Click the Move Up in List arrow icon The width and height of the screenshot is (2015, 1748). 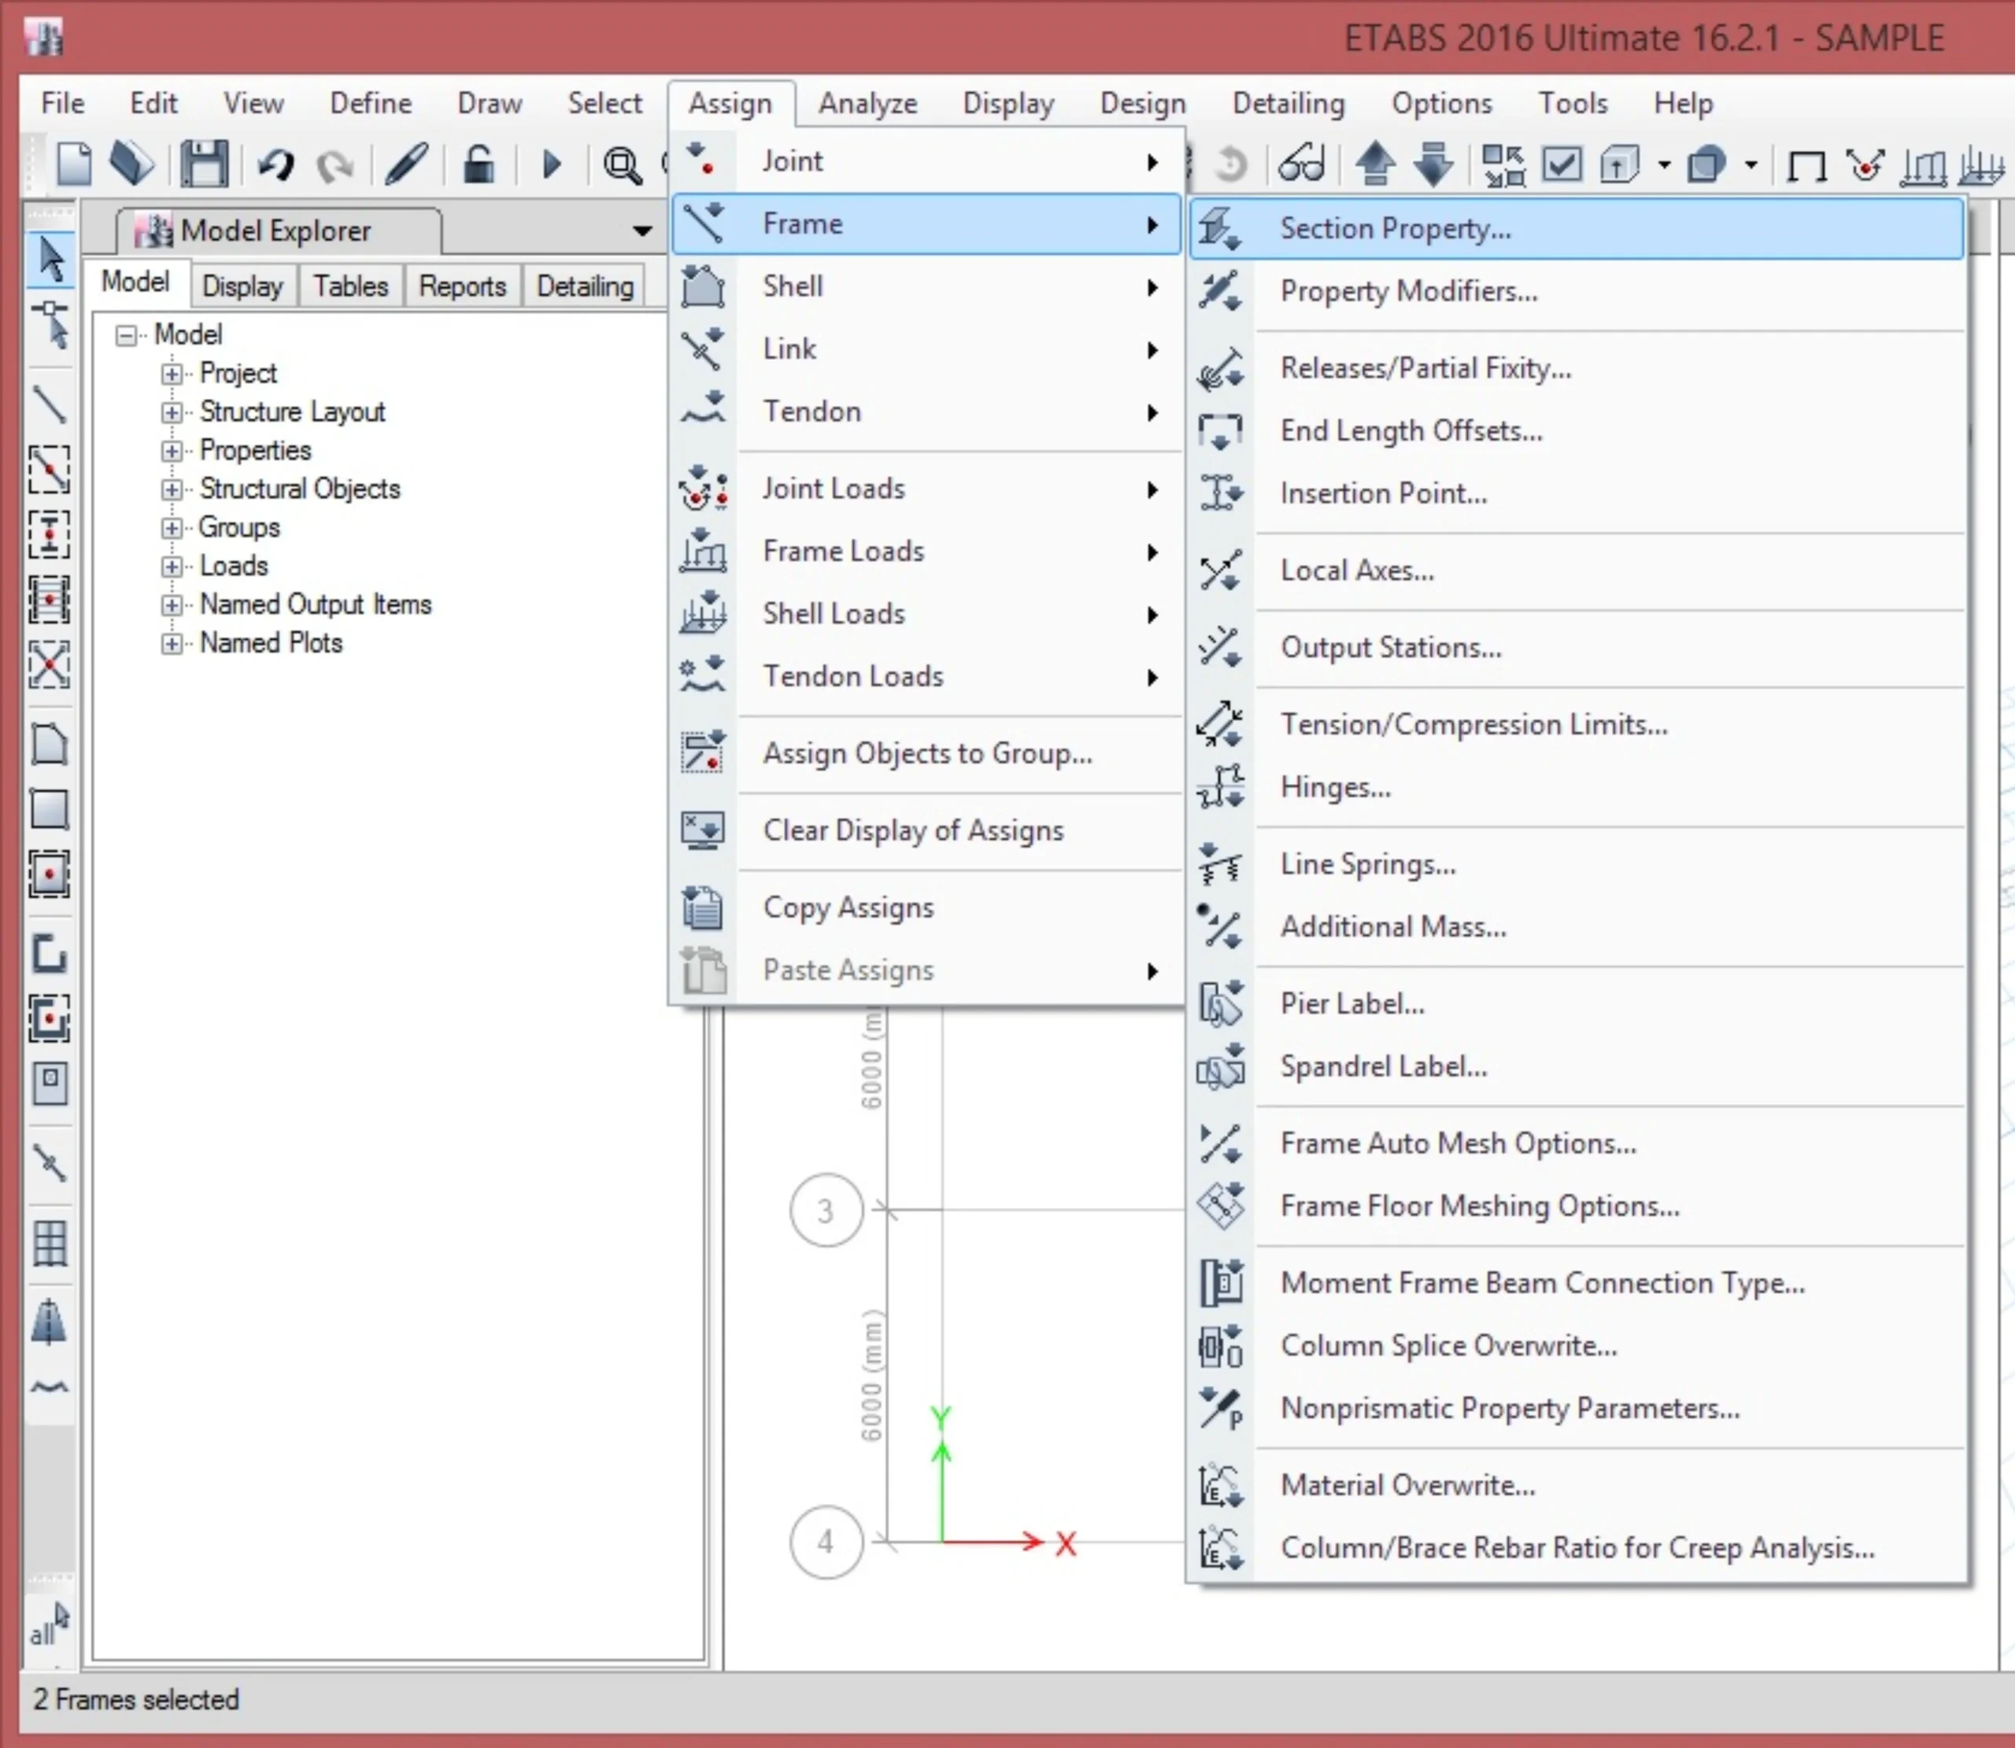1375,164
